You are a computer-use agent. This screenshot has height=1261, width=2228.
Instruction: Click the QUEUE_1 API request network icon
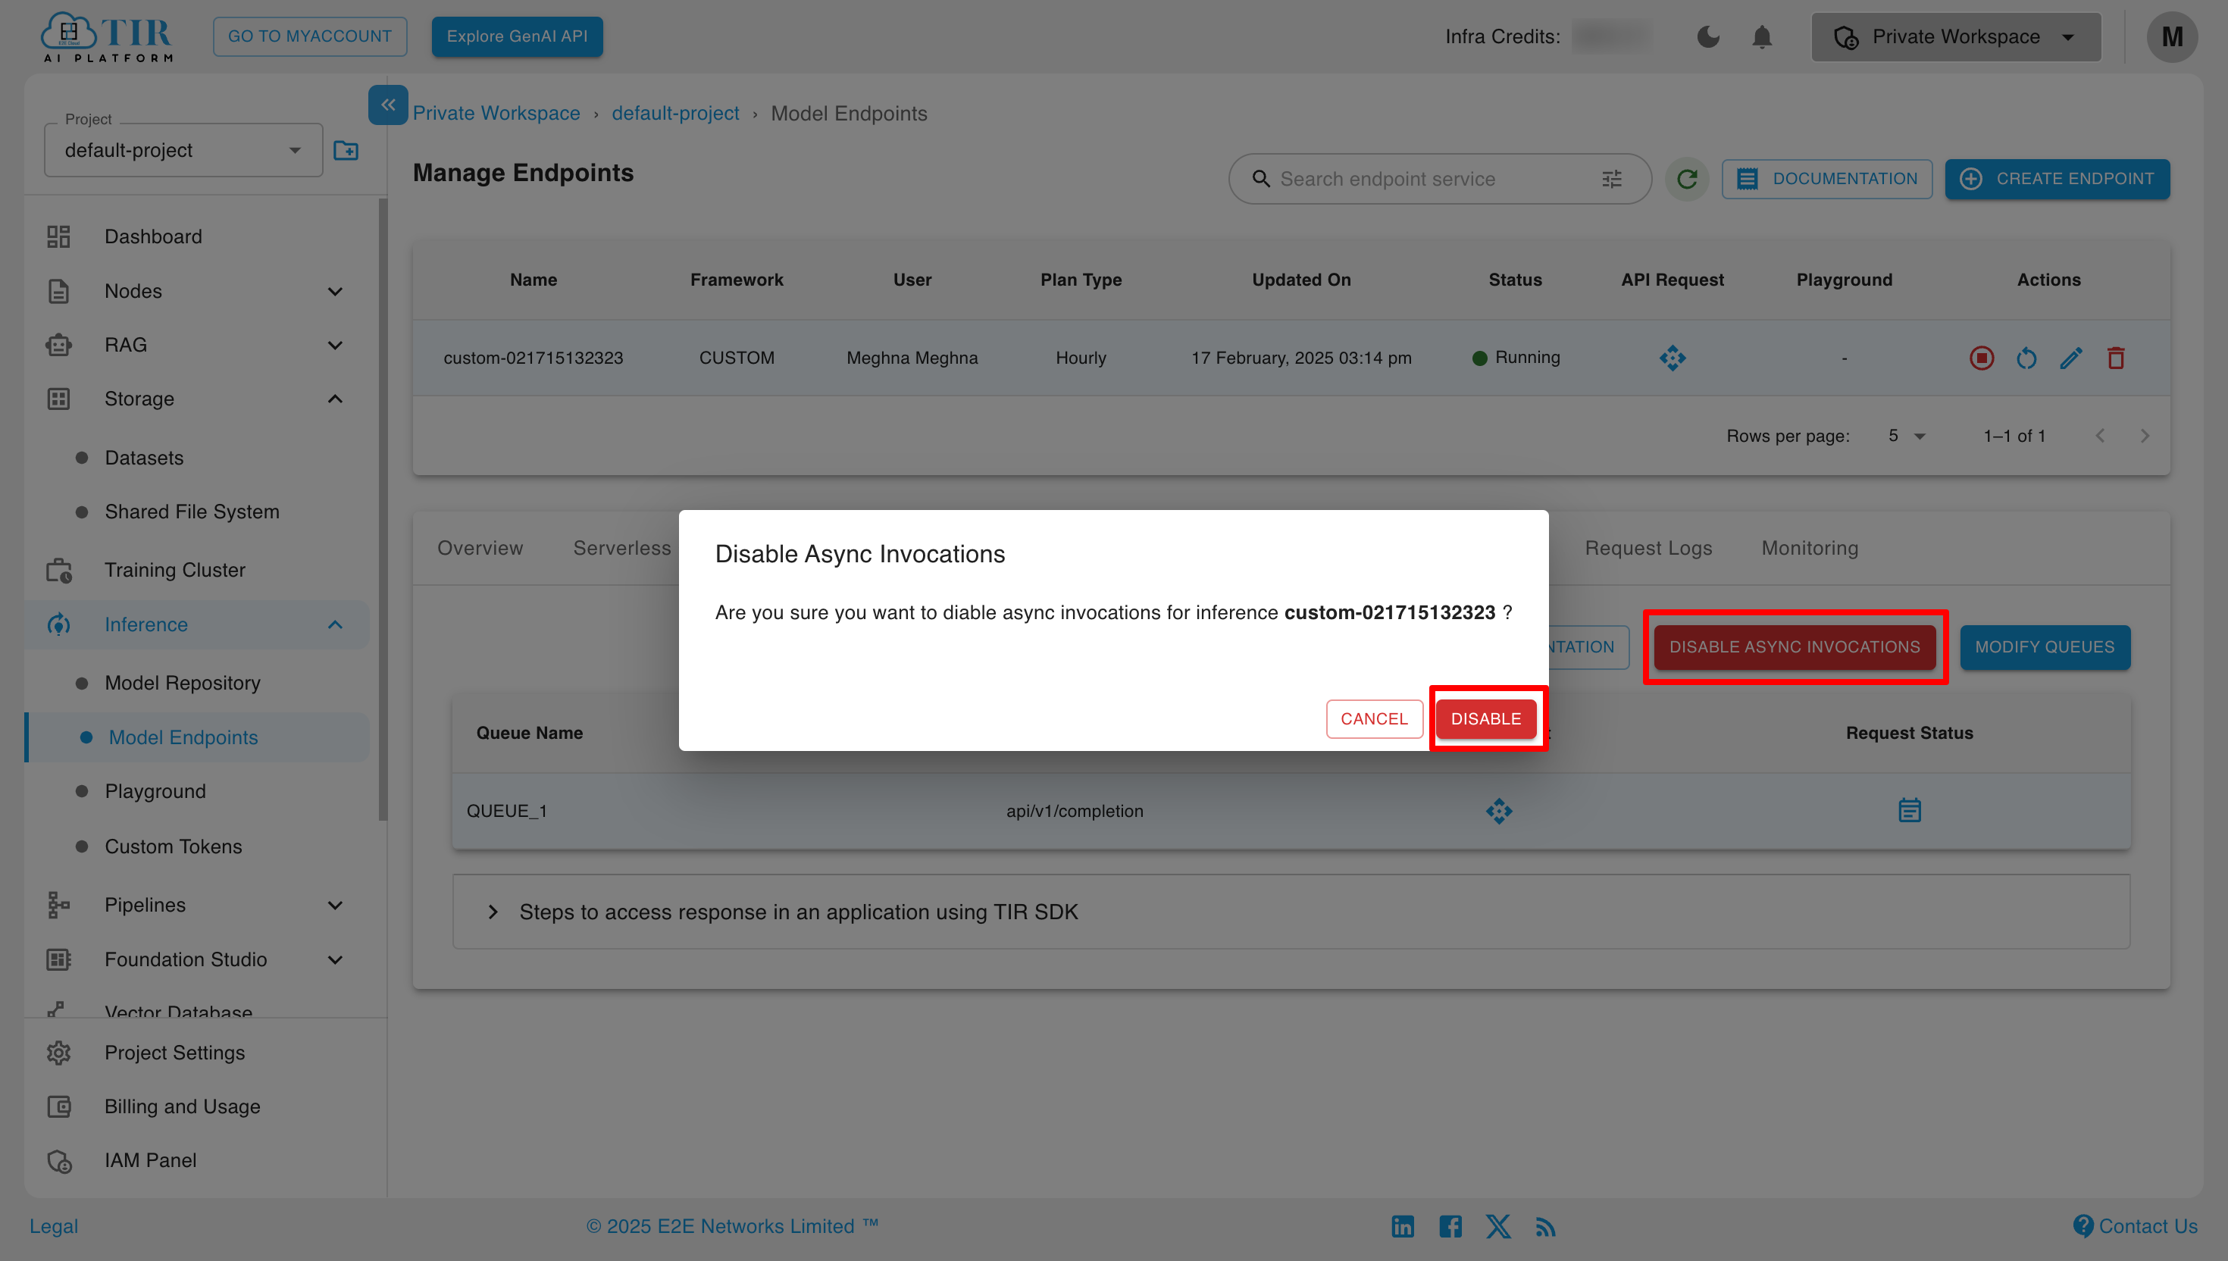tap(1498, 811)
